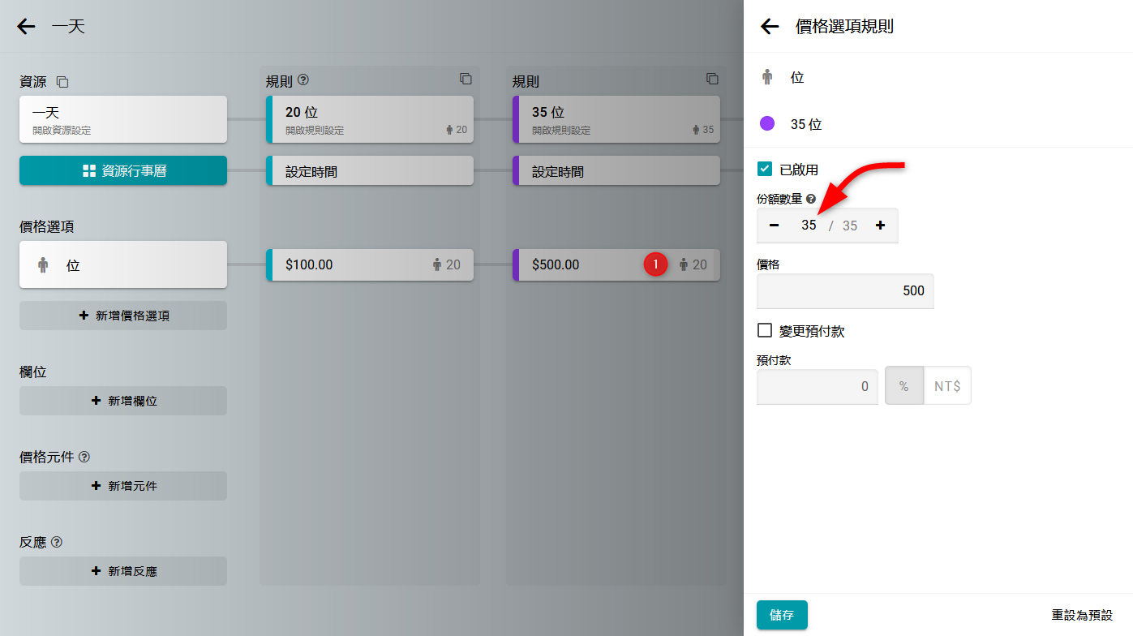Click help icon beside 份額數量 label
Viewport: 1133px width, 636px height.
[811, 199]
